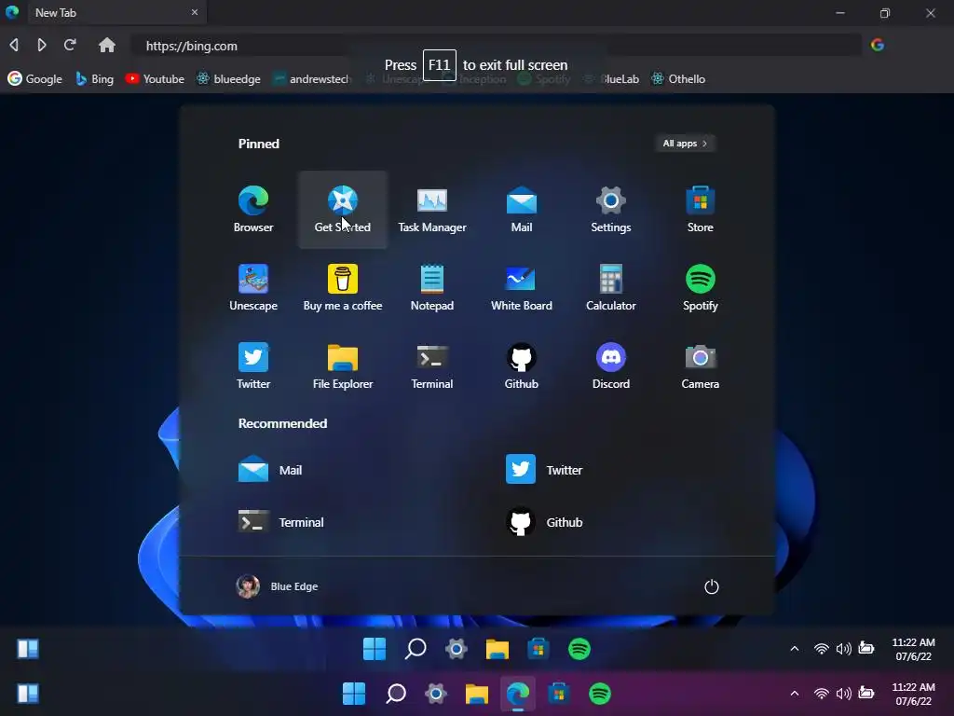Open Spotify on the outer taskbar

(x=600, y=694)
